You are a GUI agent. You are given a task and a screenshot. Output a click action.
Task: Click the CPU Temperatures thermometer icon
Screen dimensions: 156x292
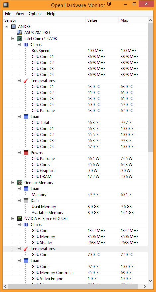[26, 81]
